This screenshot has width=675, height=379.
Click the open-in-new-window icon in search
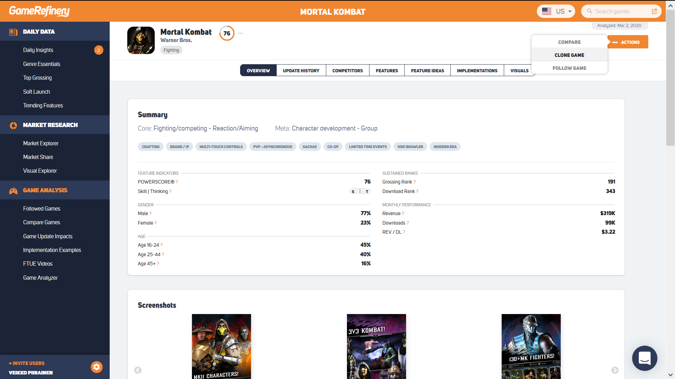[x=654, y=11]
